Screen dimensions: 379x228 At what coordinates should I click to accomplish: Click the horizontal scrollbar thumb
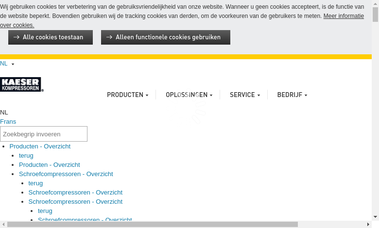(152, 224)
